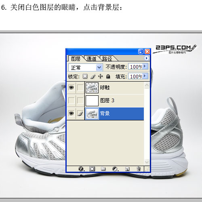
Task: Click the delete layer trash icon
Action: point(139,169)
